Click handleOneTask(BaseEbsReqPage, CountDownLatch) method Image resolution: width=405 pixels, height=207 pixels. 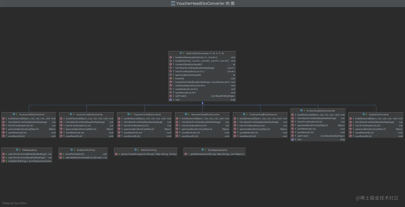pos(202,82)
